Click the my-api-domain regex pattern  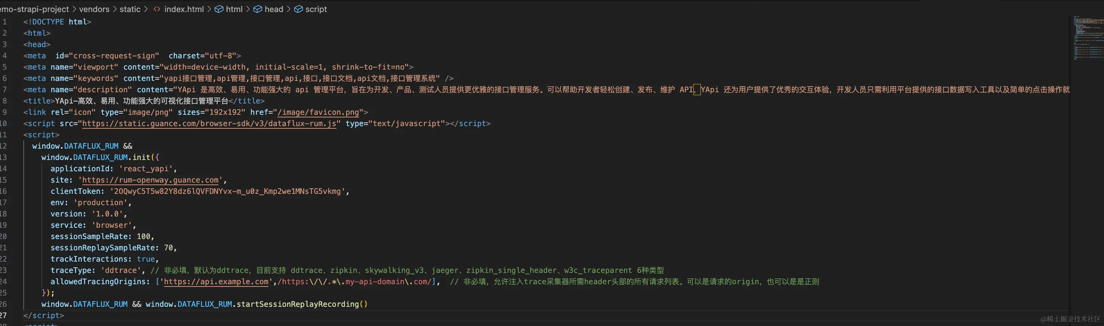356,282
